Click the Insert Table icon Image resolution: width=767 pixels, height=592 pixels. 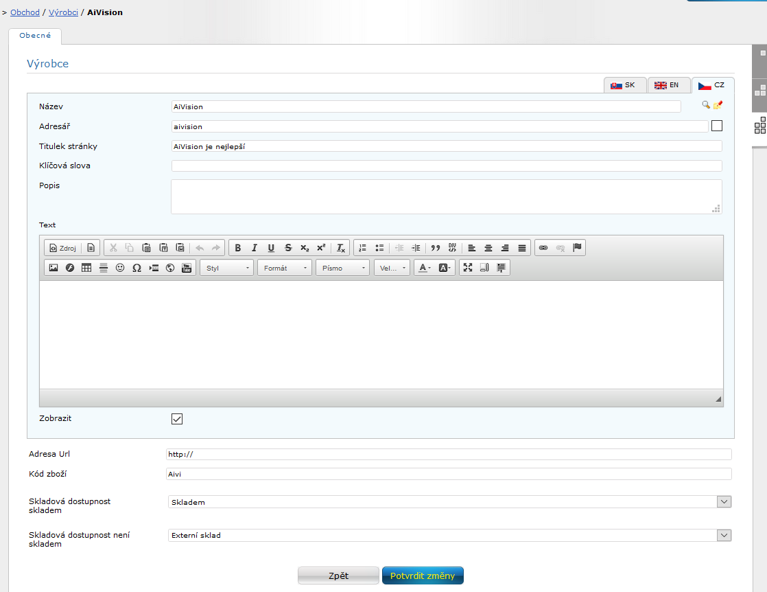click(86, 268)
